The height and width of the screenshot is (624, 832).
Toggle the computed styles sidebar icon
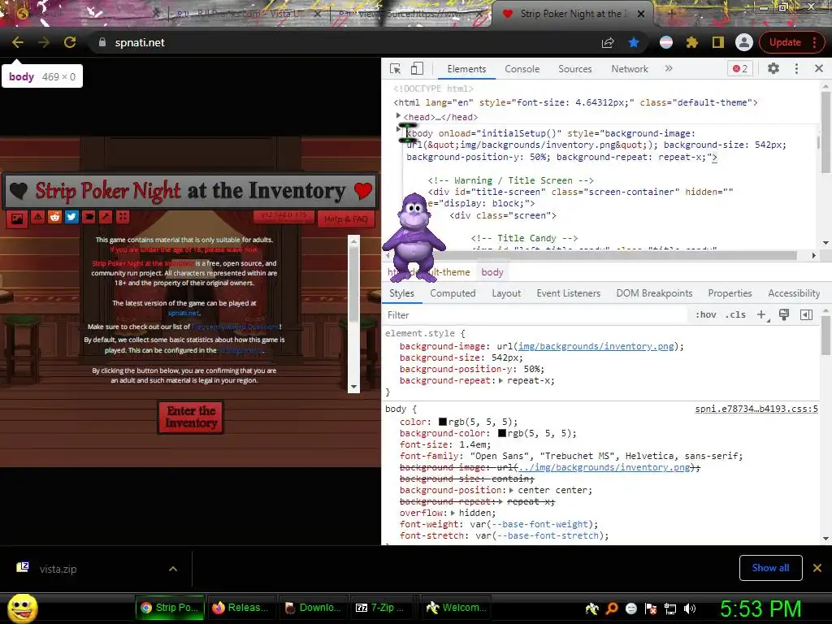[806, 314]
